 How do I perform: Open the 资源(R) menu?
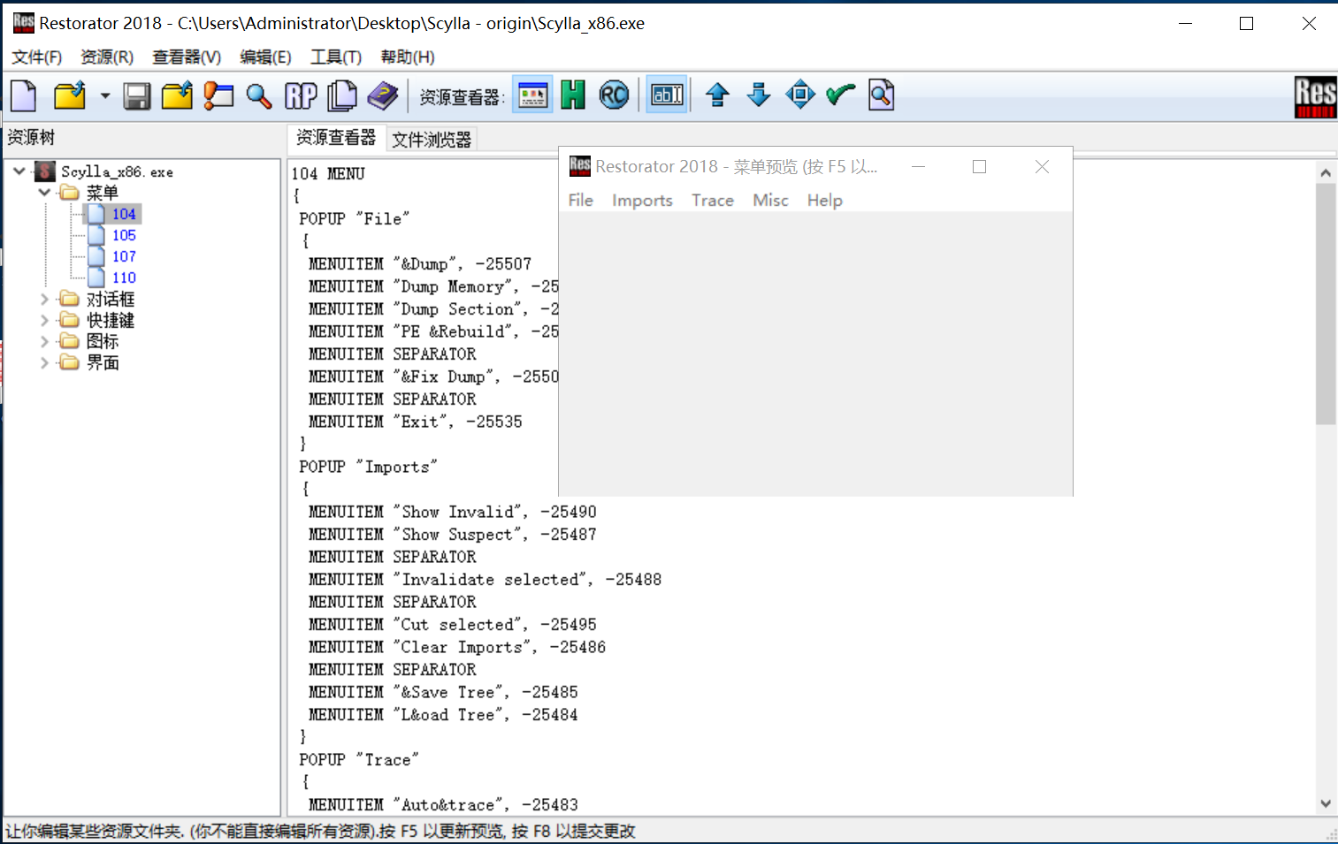pos(107,57)
